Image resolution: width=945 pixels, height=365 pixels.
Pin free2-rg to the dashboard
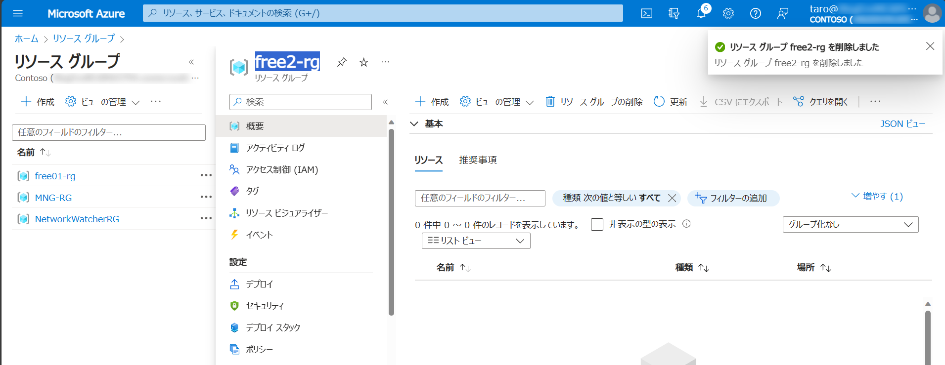coord(342,62)
